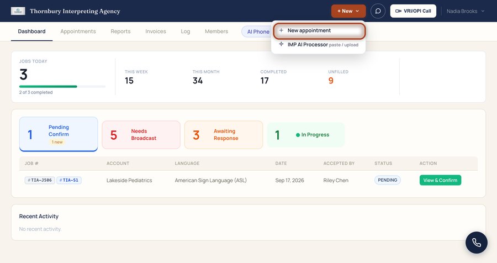Open the Nadia Brooks user menu

click(x=466, y=11)
